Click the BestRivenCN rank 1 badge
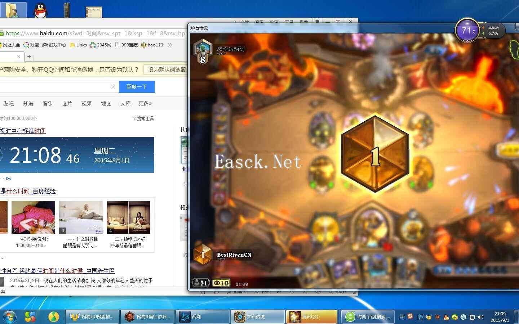The height and width of the screenshot is (324, 519). pyautogui.click(x=203, y=254)
